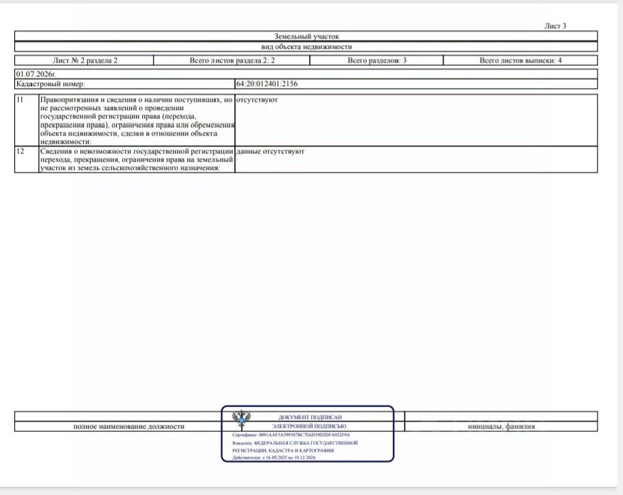Click 'ДОКУМЕНТ ПОДПИСАН' stamp heading
This screenshot has height=495, width=623.
310,417
